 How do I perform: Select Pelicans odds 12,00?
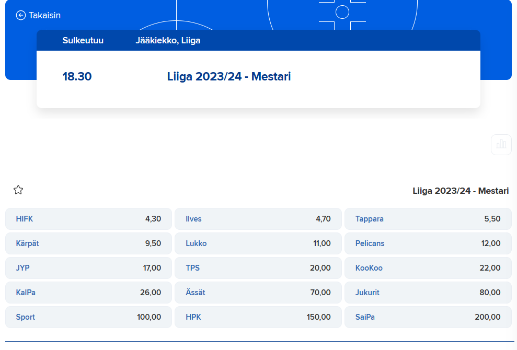click(428, 243)
